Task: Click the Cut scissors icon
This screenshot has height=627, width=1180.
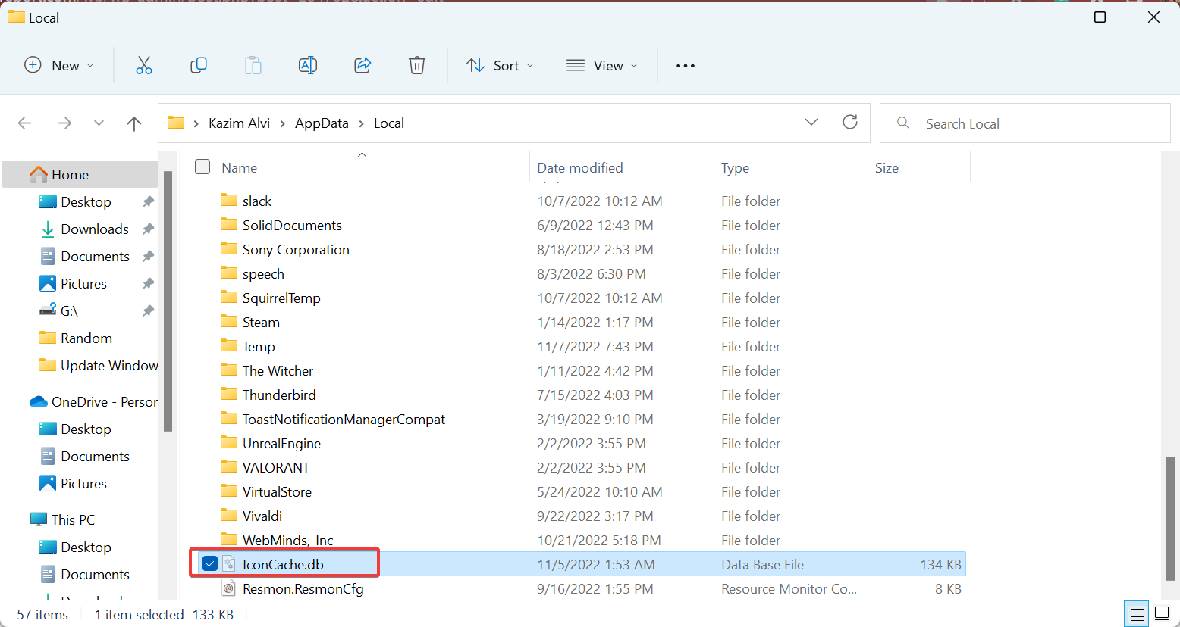Action: [x=144, y=66]
